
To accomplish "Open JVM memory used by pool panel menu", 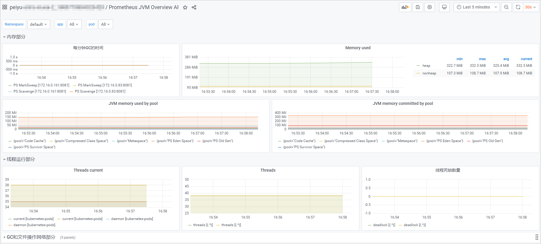I will coord(133,103).
